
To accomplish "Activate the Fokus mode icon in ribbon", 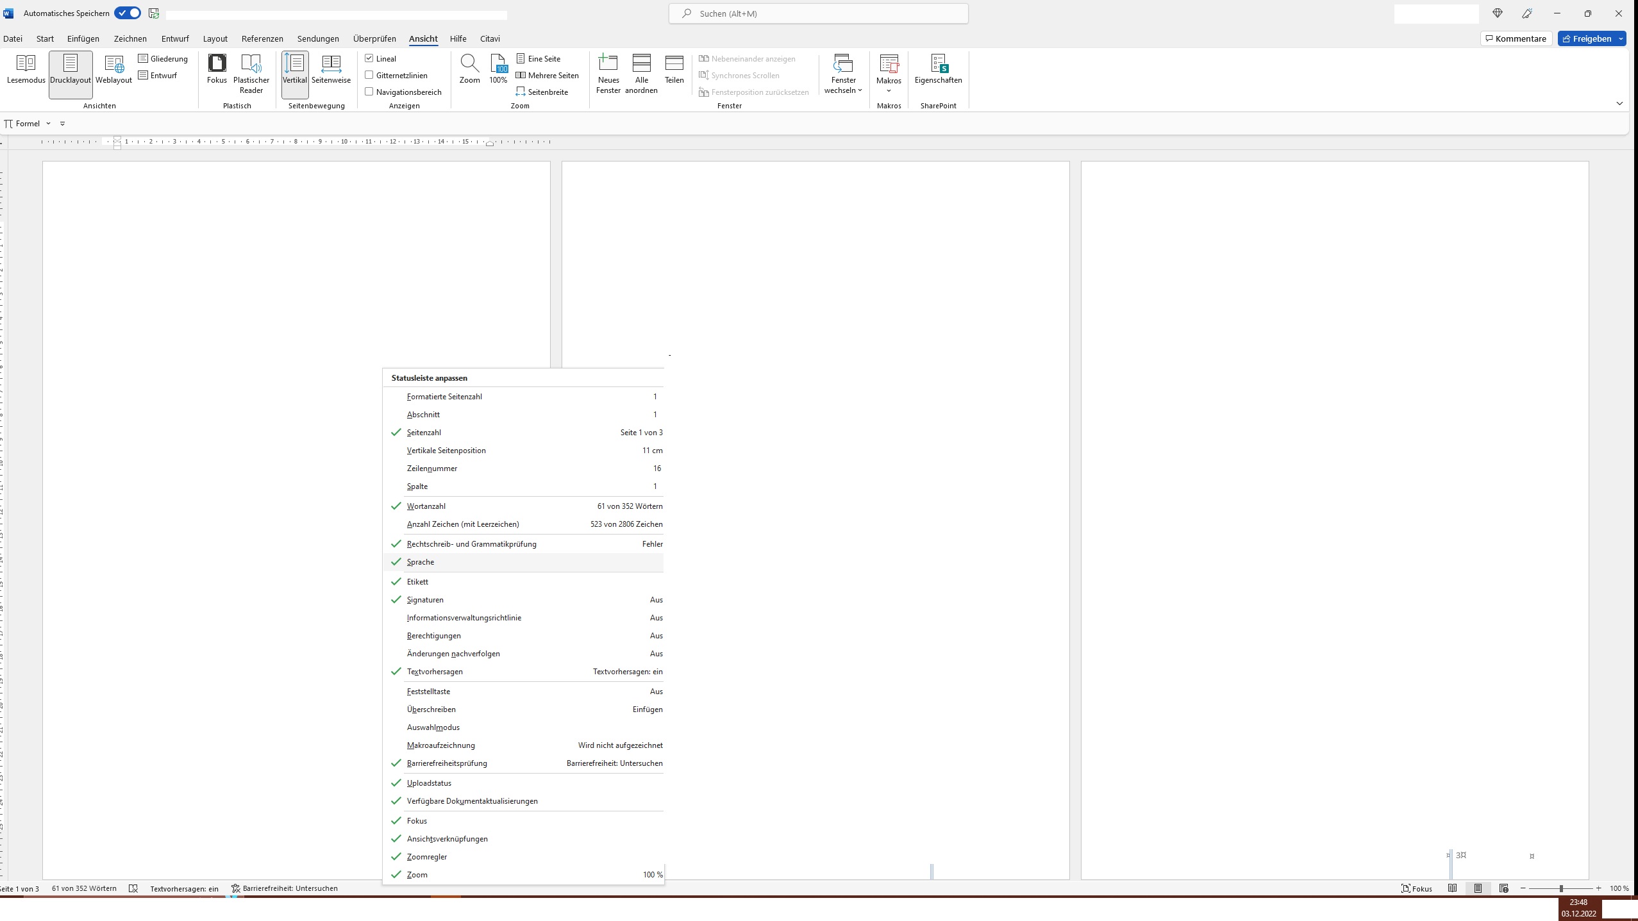I will point(217,69).
